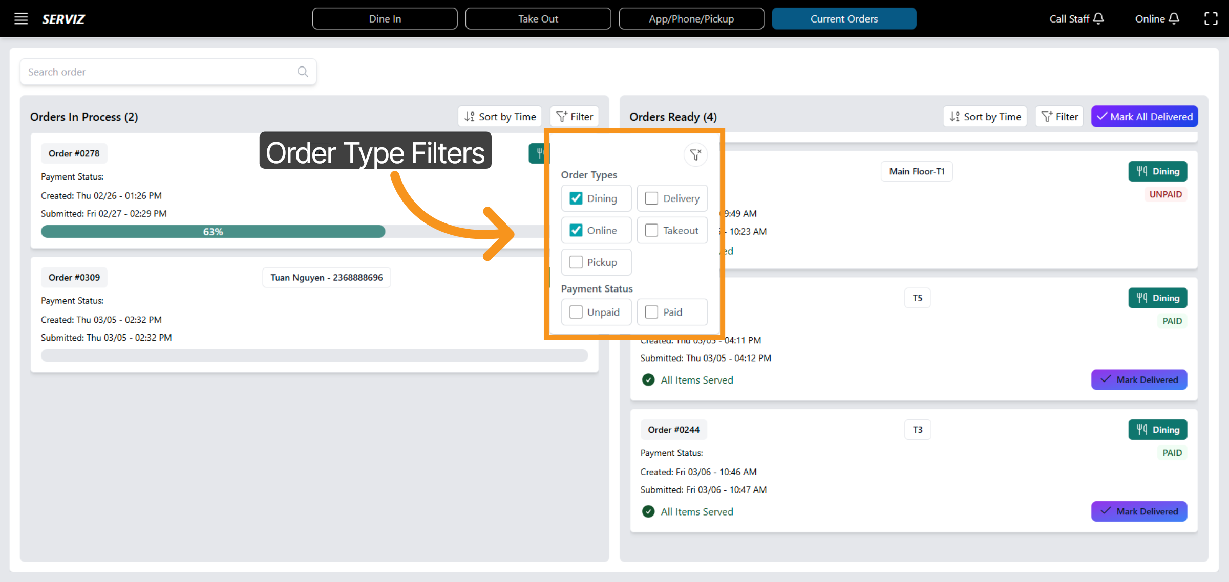
Task: Open the hamburger navigation menu
Action: (21, 18)
